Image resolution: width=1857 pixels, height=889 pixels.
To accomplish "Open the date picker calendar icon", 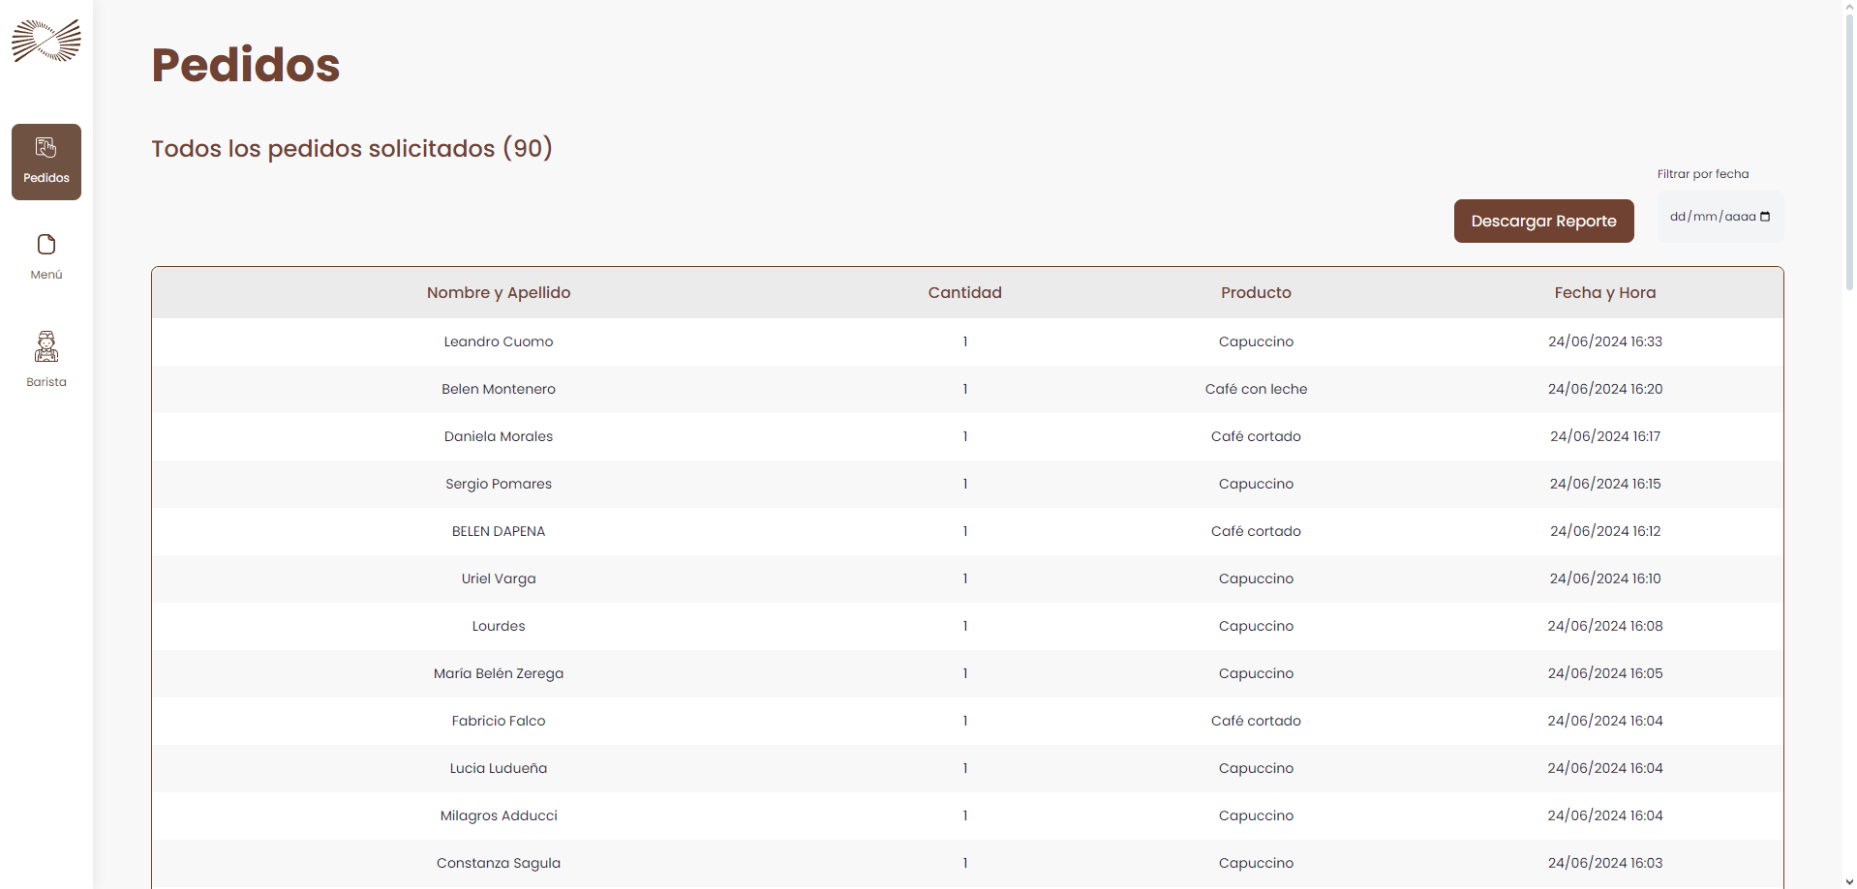I will click(1765, 217).
